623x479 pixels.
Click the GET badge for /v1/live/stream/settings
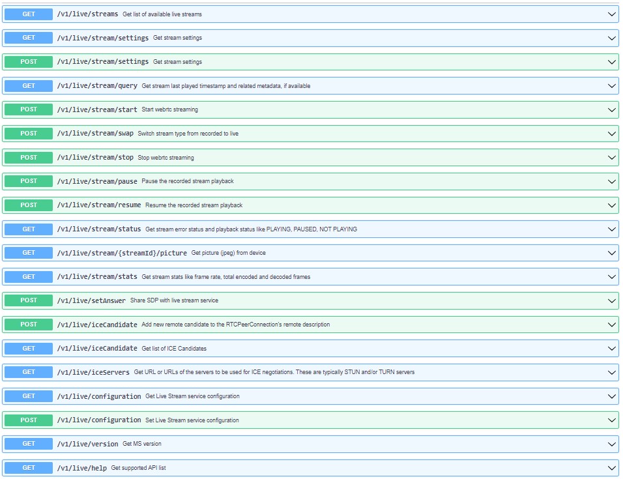coord(29,38)
